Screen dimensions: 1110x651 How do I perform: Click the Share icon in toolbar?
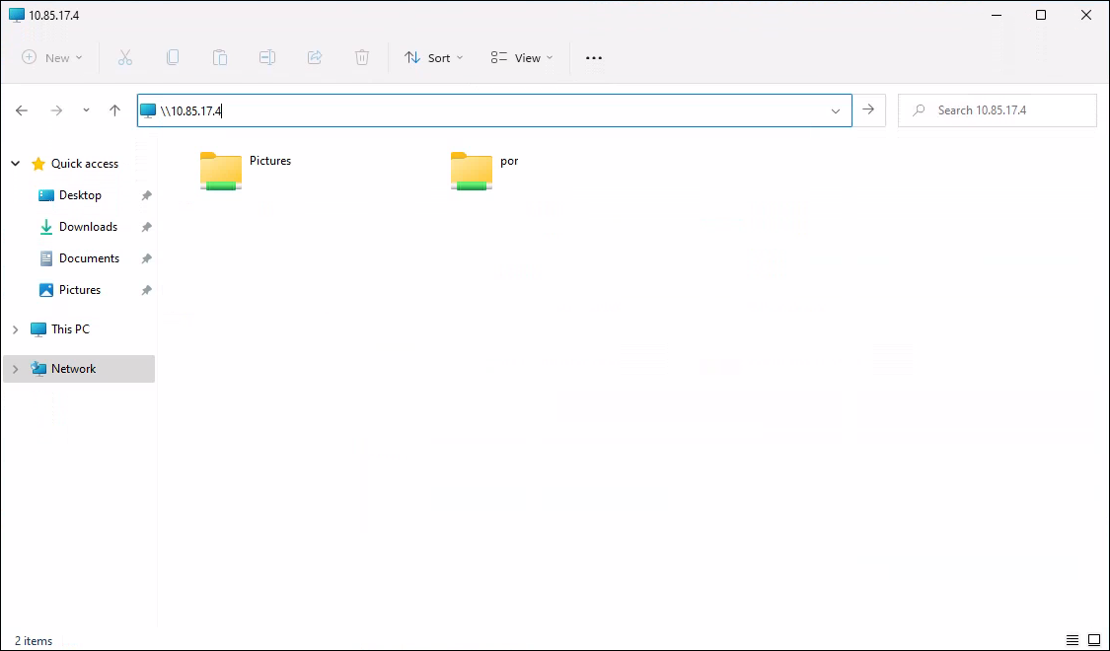[x=315, y=58]
